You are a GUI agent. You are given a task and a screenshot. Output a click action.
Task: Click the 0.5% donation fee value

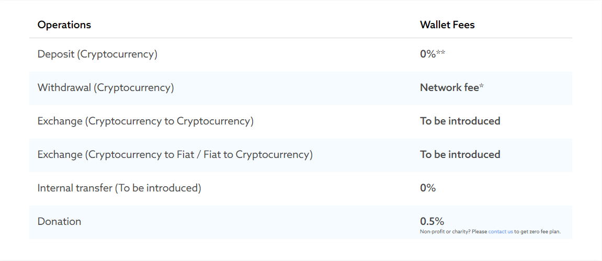coord(432,221)
